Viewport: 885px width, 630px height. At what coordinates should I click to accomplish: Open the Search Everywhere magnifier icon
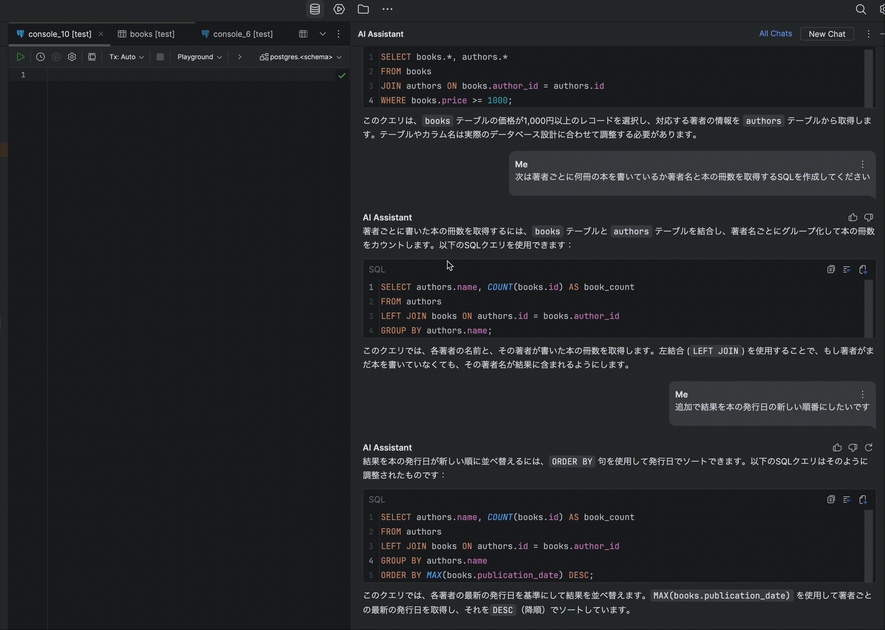point(861,9)
